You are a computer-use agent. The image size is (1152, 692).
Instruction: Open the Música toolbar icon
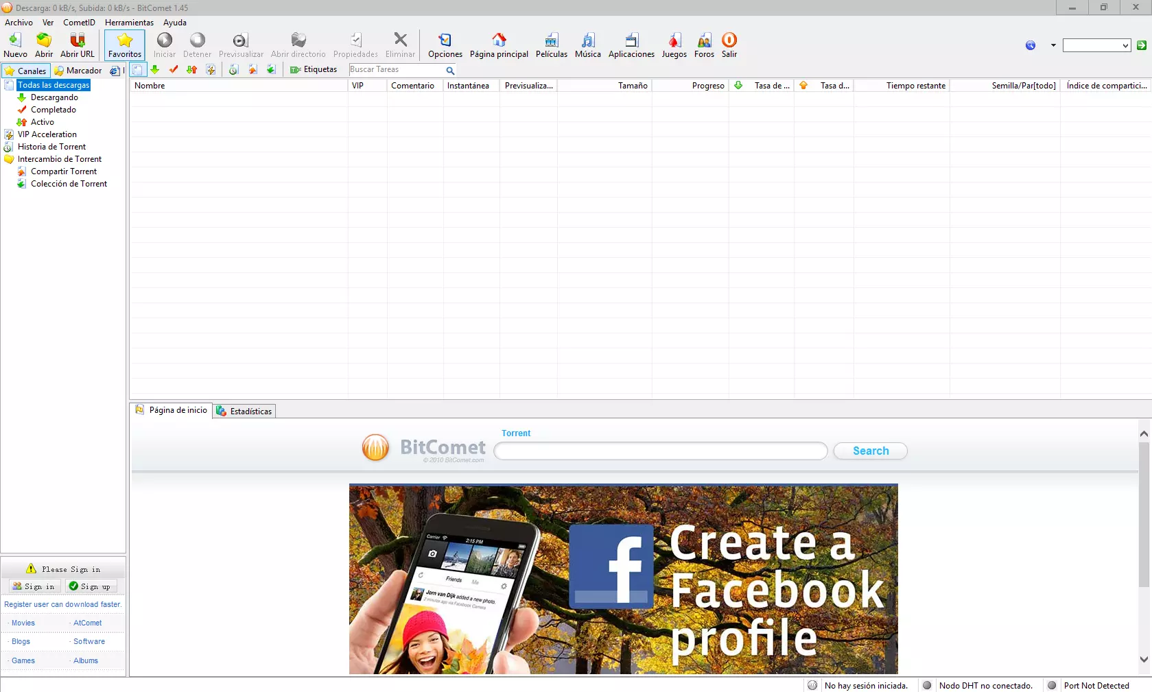pos(587,45)
